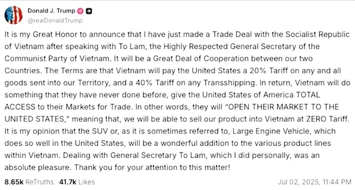Click the '20% Tariff' text
The image size is (355, 190).
click(269, 70)
